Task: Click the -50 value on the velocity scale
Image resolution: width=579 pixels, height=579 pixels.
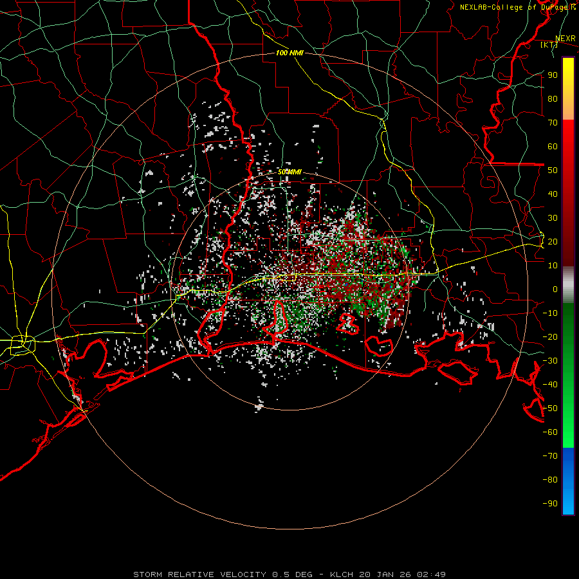Action: [x=550, y=409]
